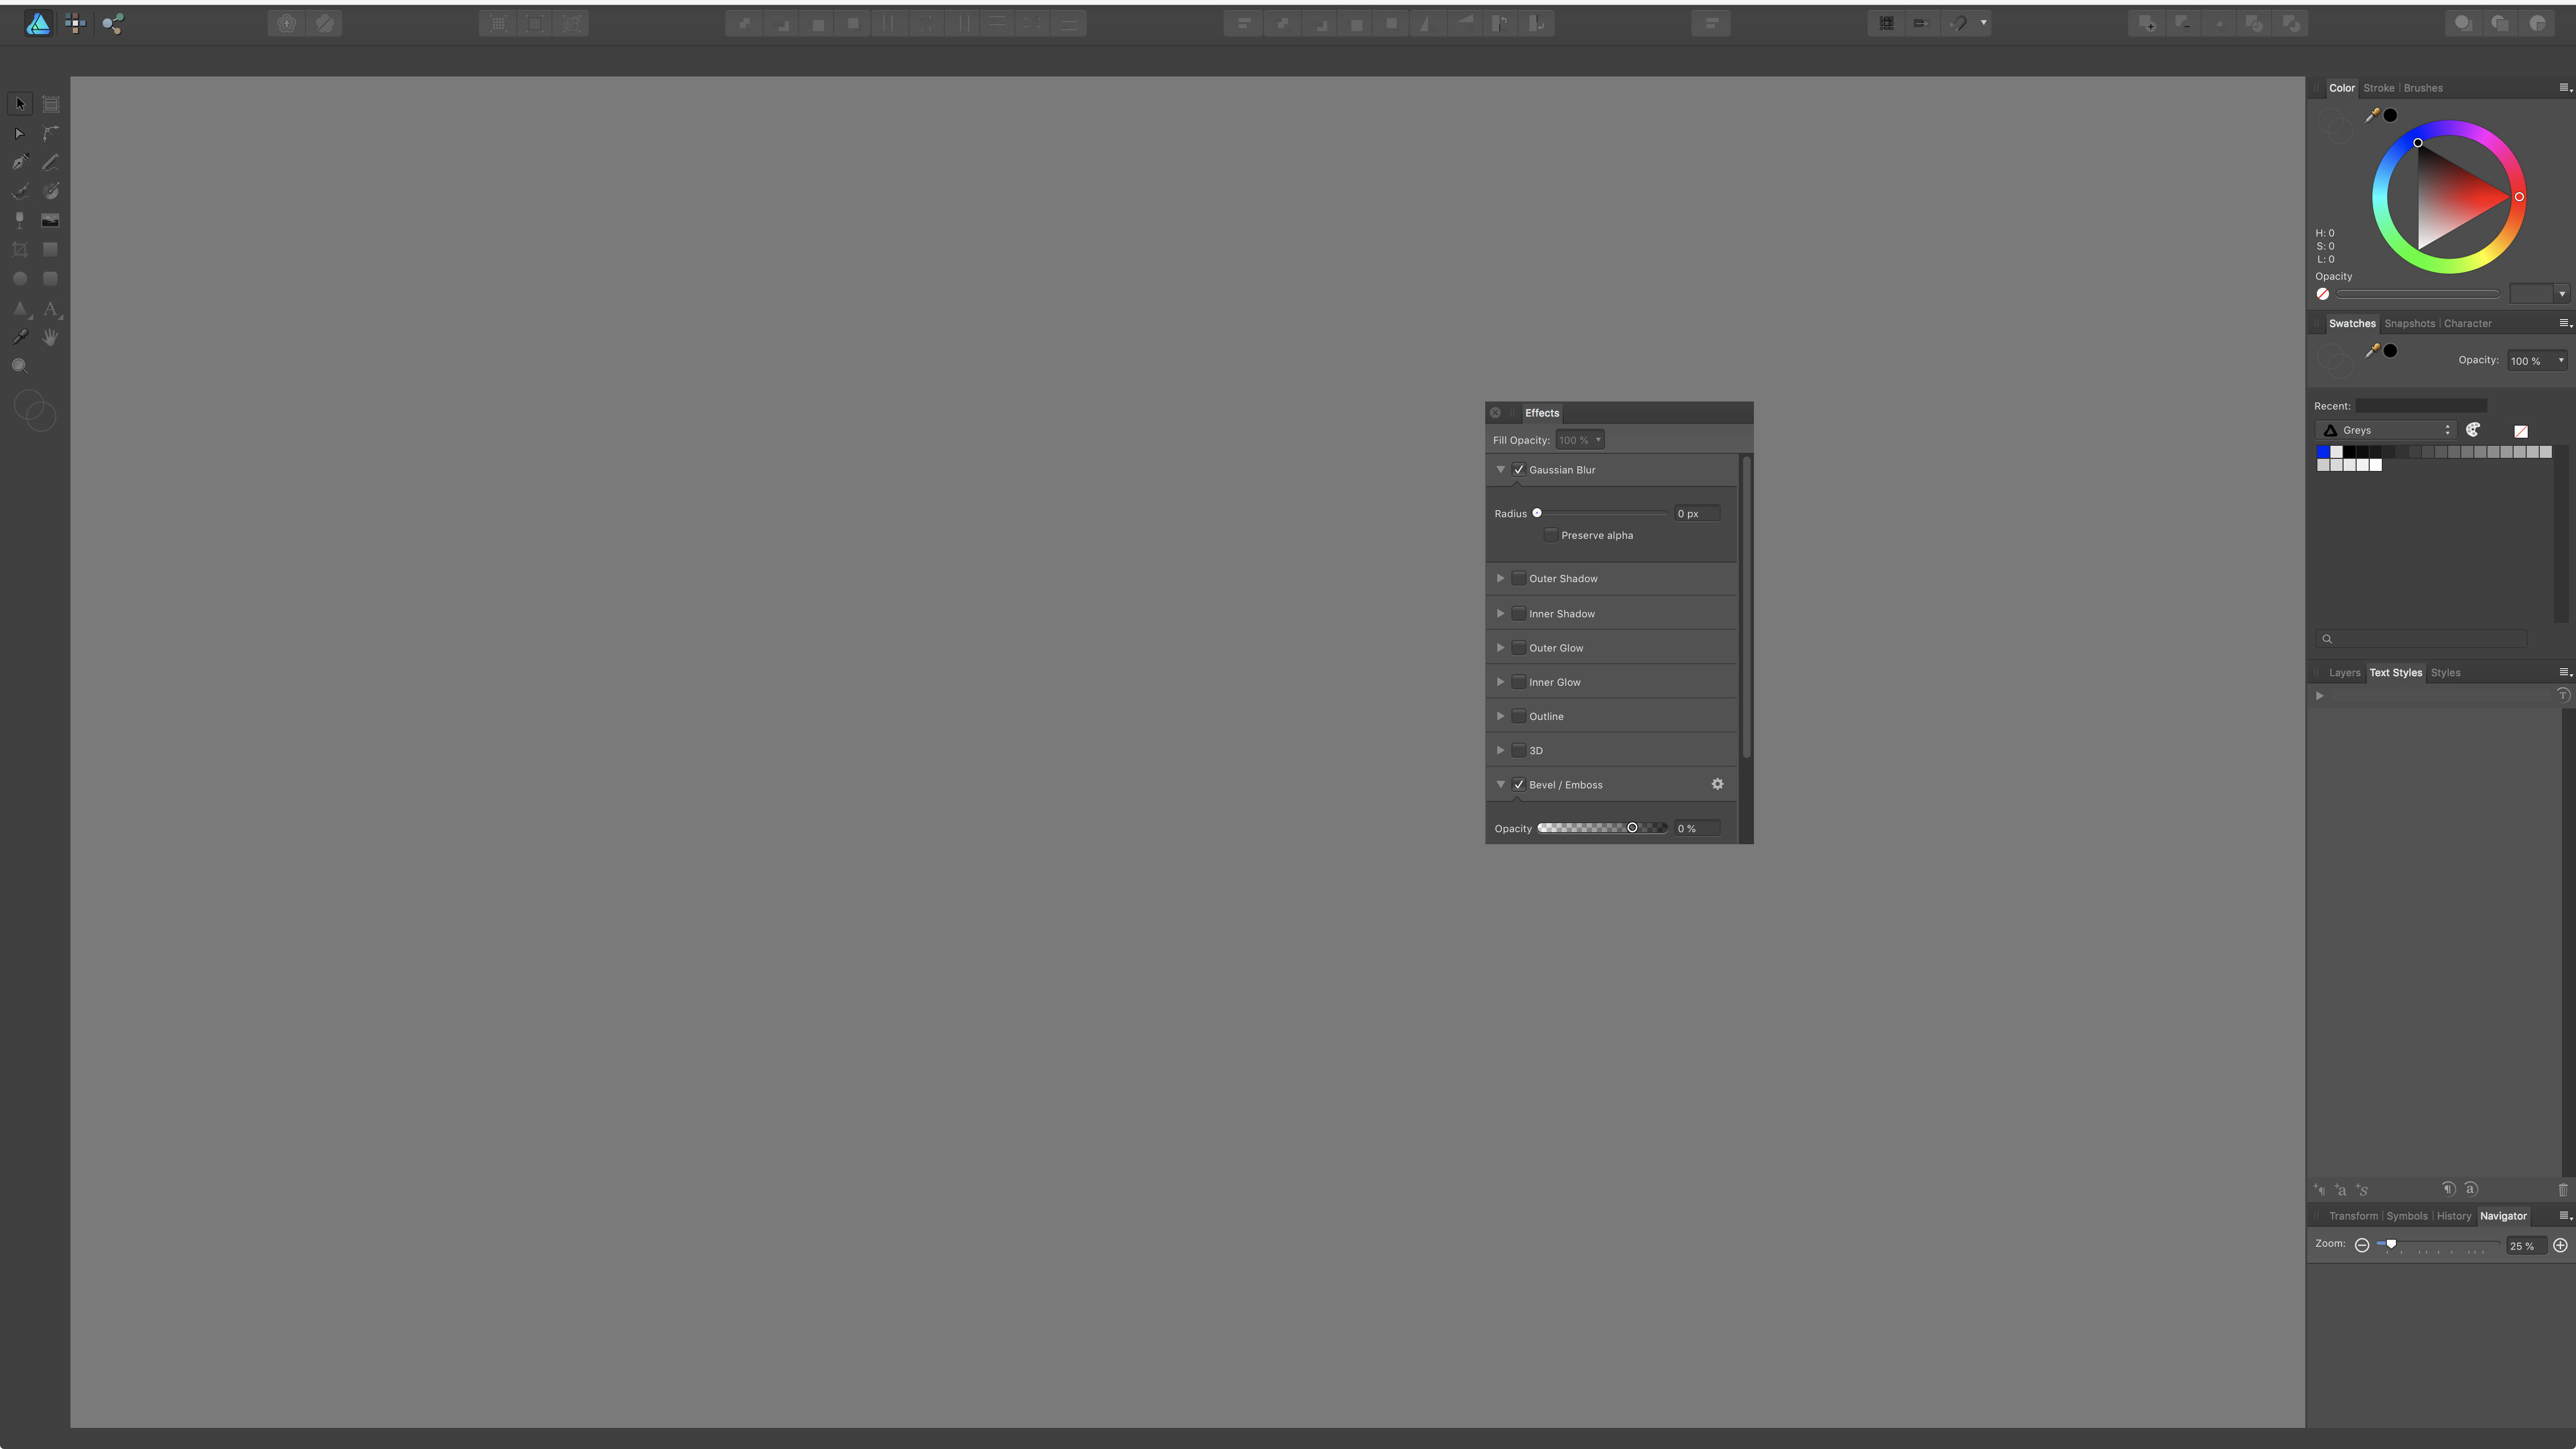Screen dimensions: 2576x1449
Task: Select the Zoom magnifier tool
Action: pos(20,366)
